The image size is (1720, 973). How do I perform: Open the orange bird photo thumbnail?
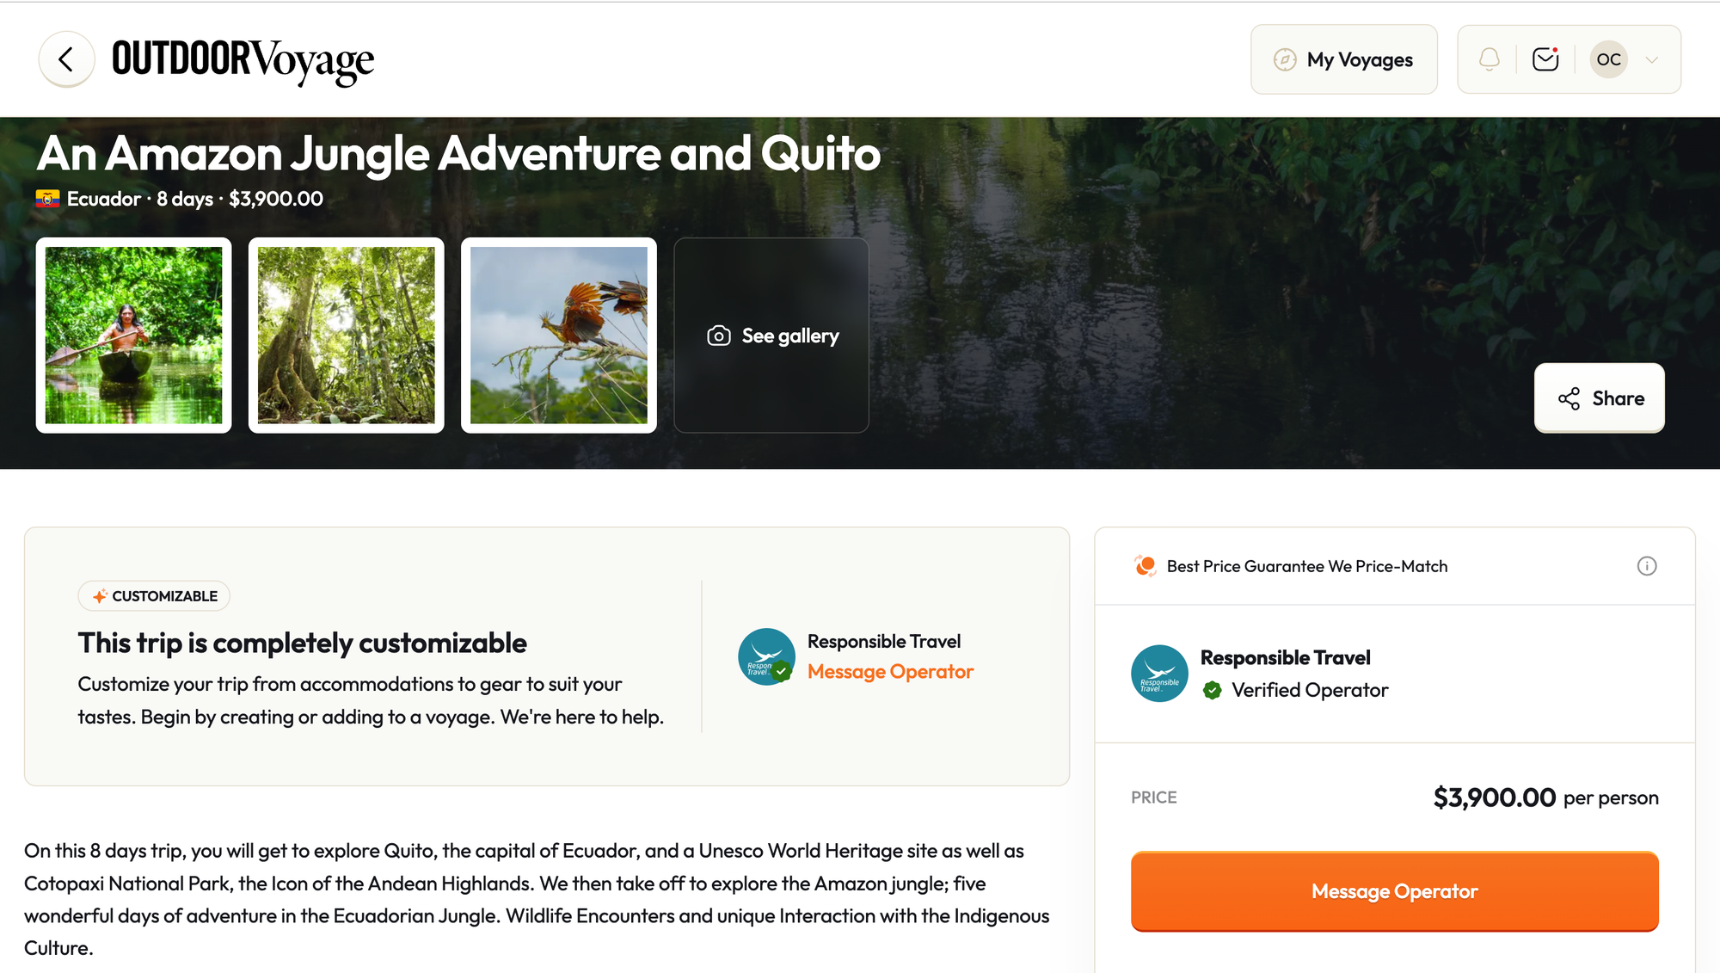coord(559,336)
